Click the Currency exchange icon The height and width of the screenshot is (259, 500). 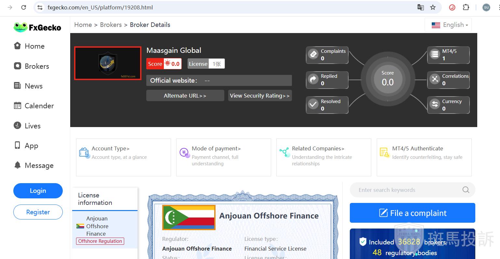pyautogui.click(x=435, y=104)
